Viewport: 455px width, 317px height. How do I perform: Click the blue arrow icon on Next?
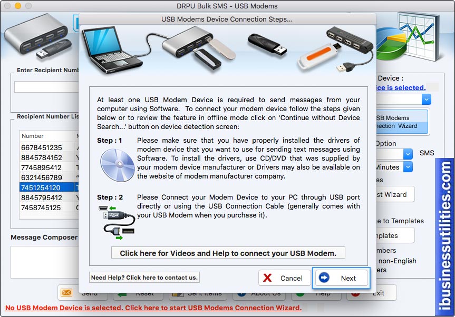coord(324,278)
